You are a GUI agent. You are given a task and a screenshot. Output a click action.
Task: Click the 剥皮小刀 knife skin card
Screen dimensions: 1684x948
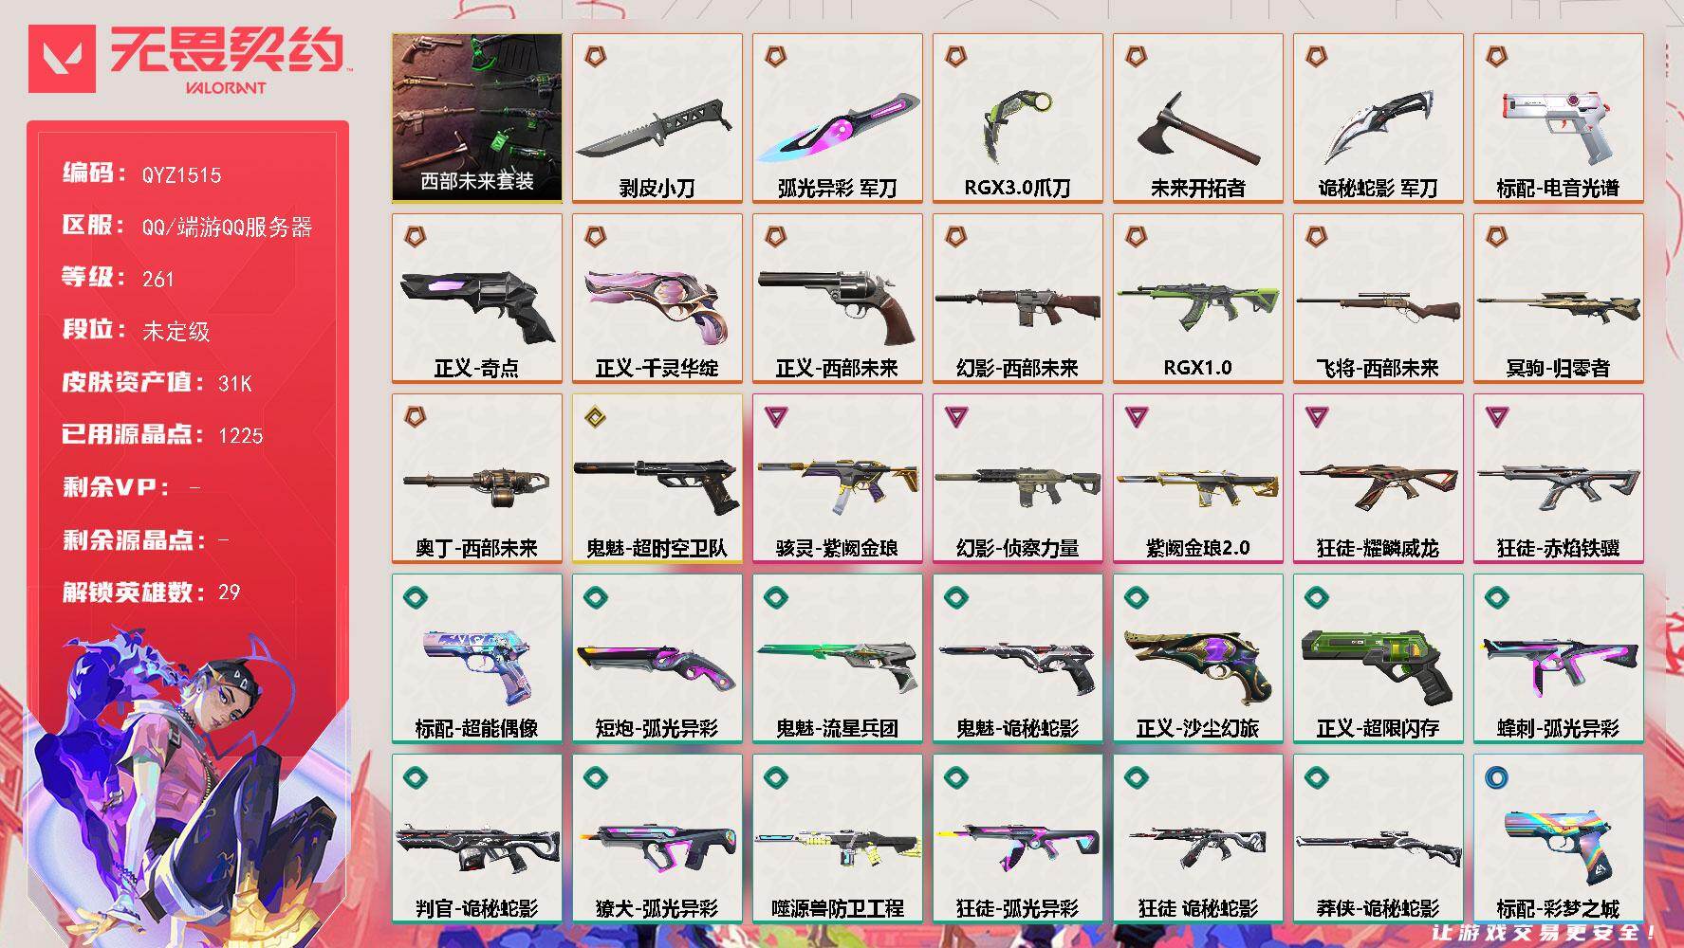657,118
